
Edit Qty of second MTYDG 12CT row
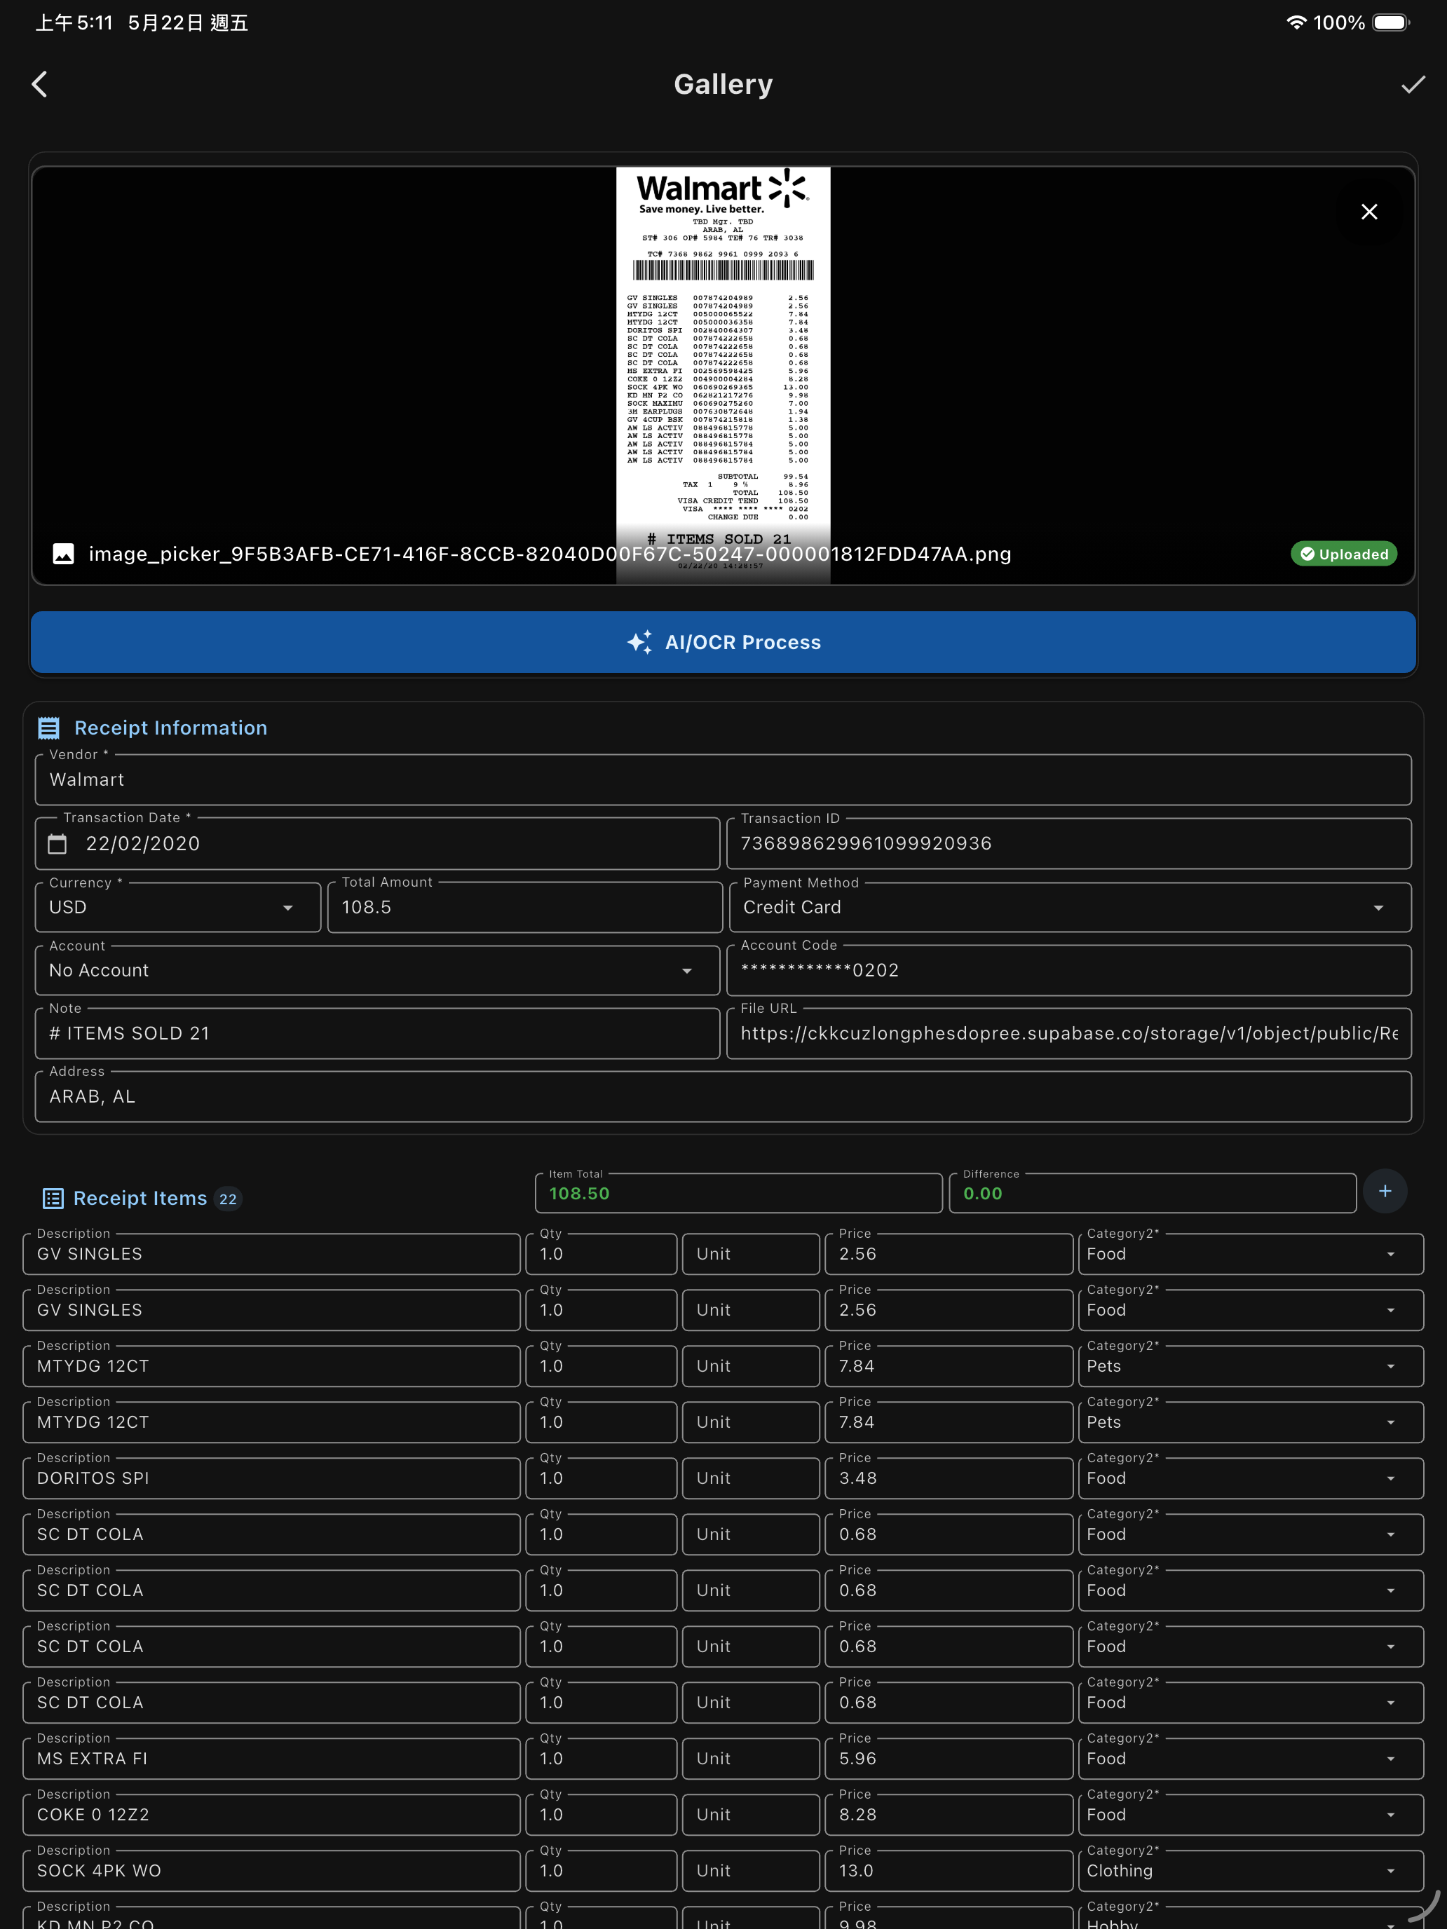(601, 1422)
